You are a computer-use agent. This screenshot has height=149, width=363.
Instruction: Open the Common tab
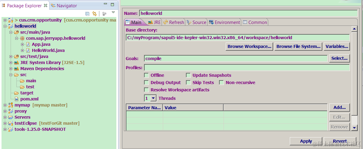coord(255,22)
